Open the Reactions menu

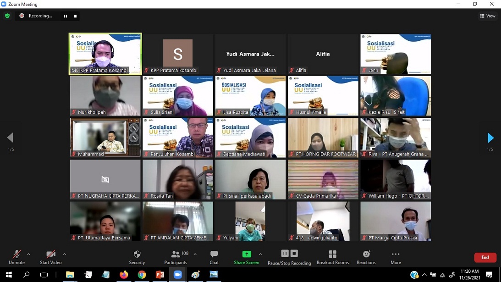[x=366, y=257]
